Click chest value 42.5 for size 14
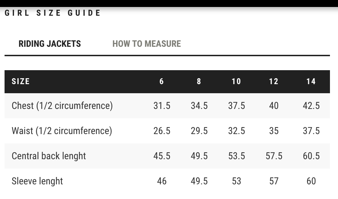 coord(311,105)
